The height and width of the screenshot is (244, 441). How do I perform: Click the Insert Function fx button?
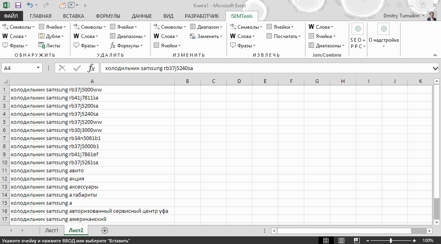point(91,68)
